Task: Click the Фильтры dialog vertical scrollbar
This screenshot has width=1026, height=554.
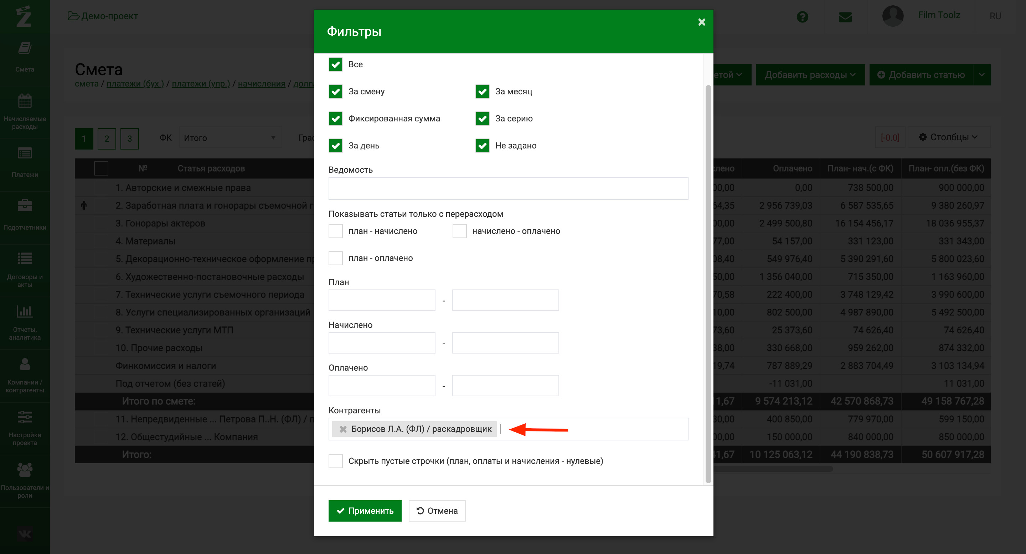Action: [708, 283]
